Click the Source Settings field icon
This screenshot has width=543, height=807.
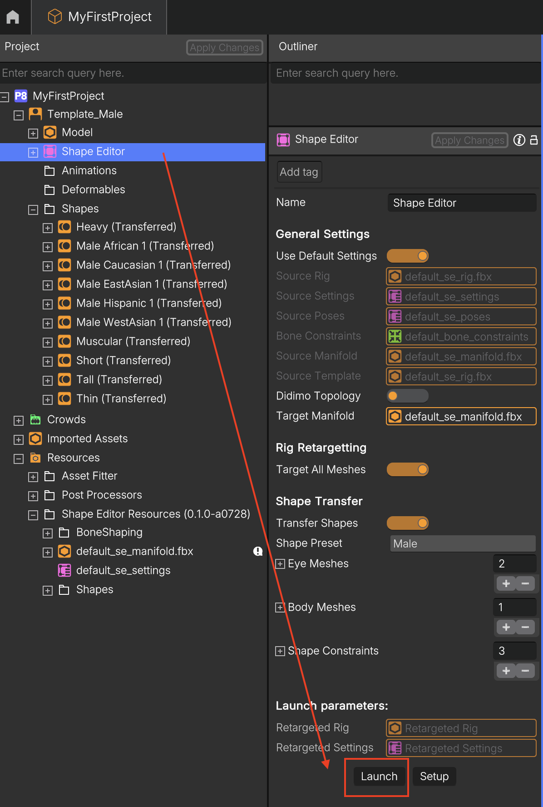click(x=395, y=296)
